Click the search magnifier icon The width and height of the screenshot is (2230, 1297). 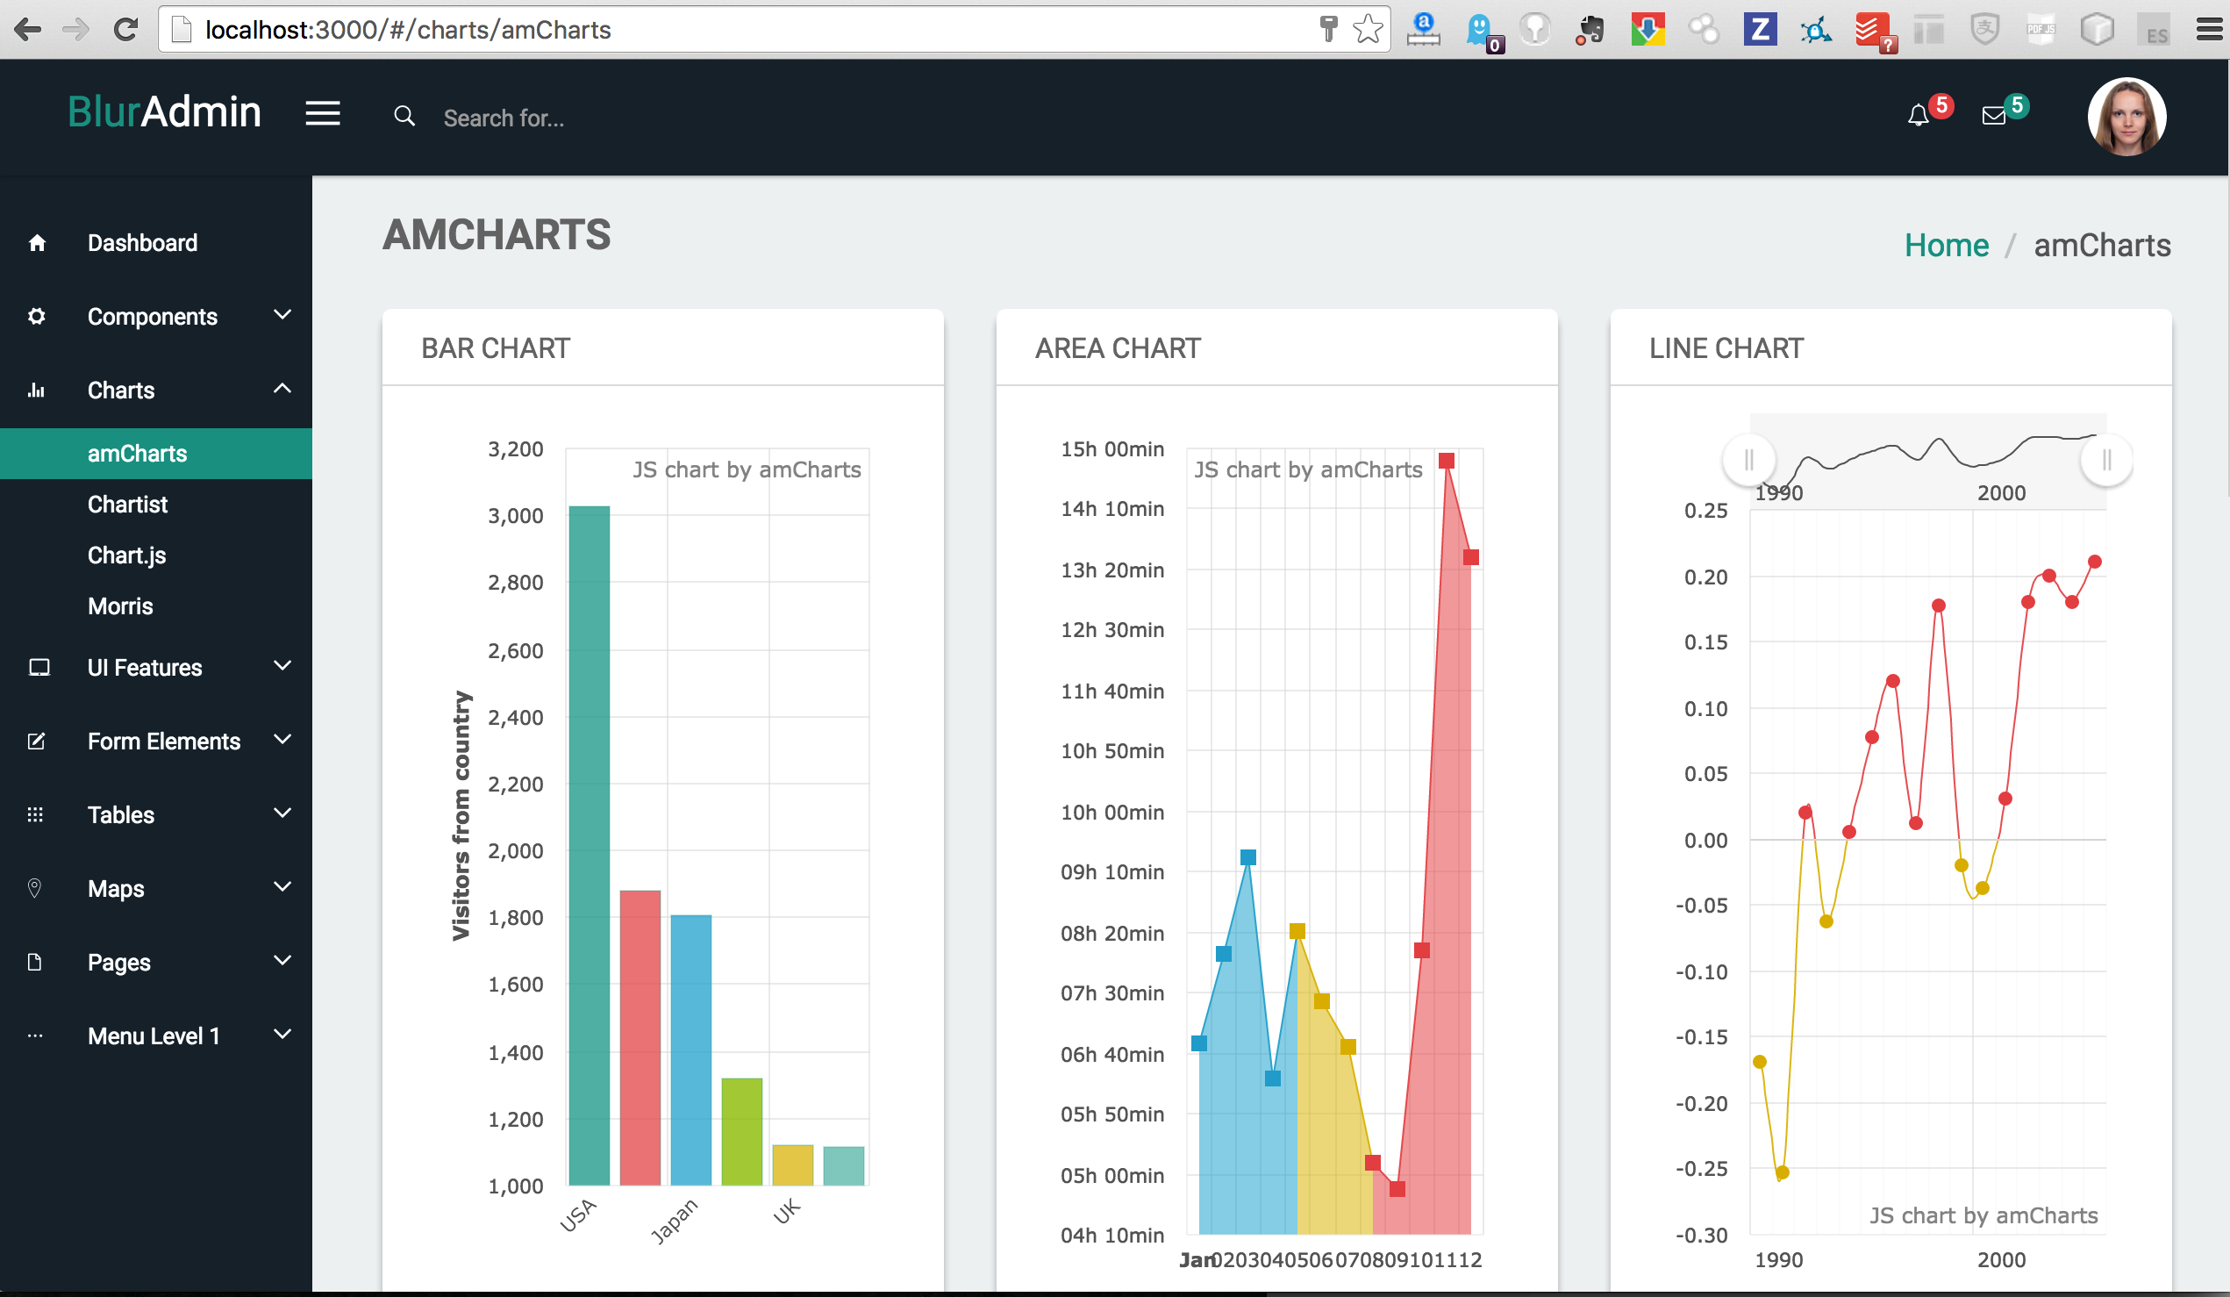tap(404, 116)
